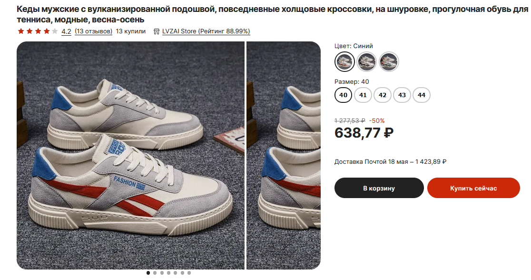The image size is (531, 280).
Task: Open the 13 отзывов reviews link
Action: (93, 31)
